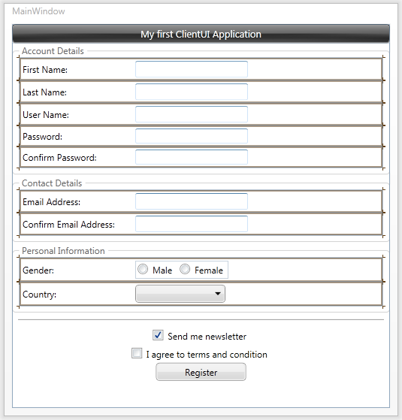Select the User Name input field
Viewport: 402px width, 420px height.
click(x=192, y=114)
